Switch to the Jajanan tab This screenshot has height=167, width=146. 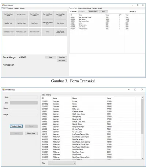point(16,8)
